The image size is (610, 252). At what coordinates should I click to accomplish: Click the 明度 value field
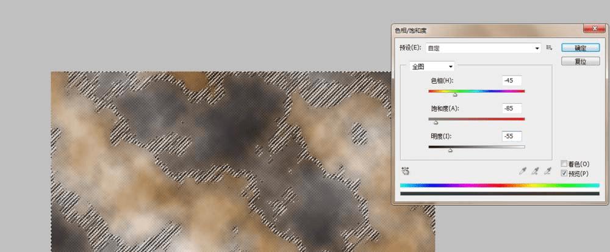click(512, 137)
